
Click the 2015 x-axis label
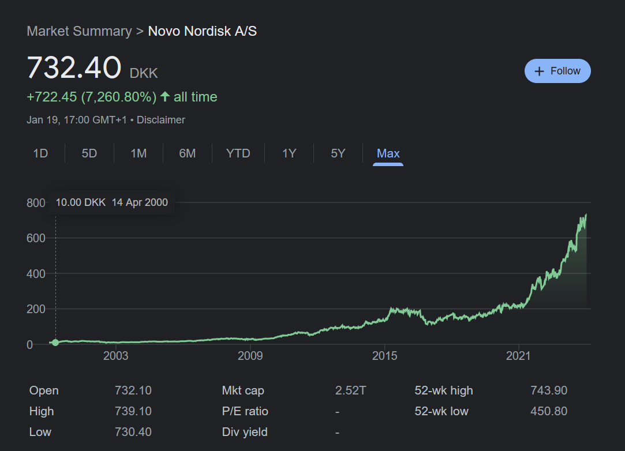385,356
